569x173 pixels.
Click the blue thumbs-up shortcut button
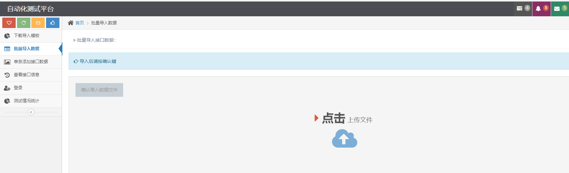pyautogui.click(x=53, y=23)
